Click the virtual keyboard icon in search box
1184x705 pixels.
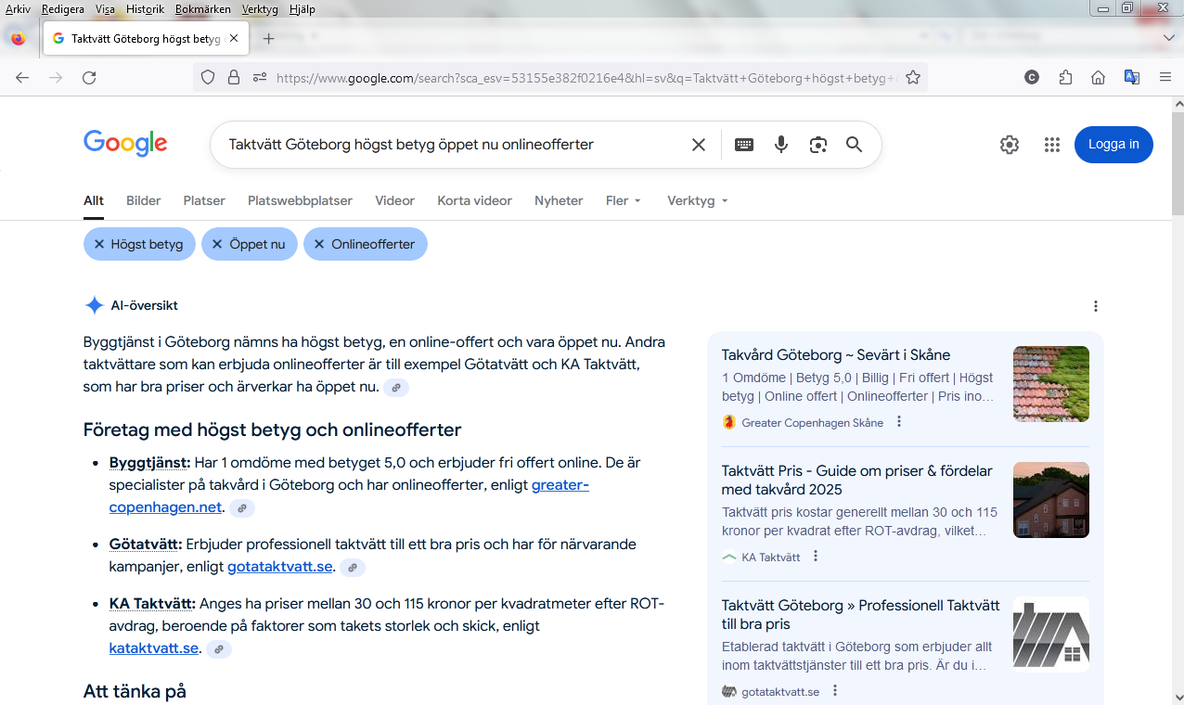(744, 145)
